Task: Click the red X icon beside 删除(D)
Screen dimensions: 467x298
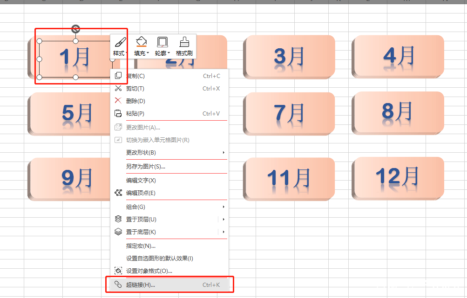Action: [118, 101]
